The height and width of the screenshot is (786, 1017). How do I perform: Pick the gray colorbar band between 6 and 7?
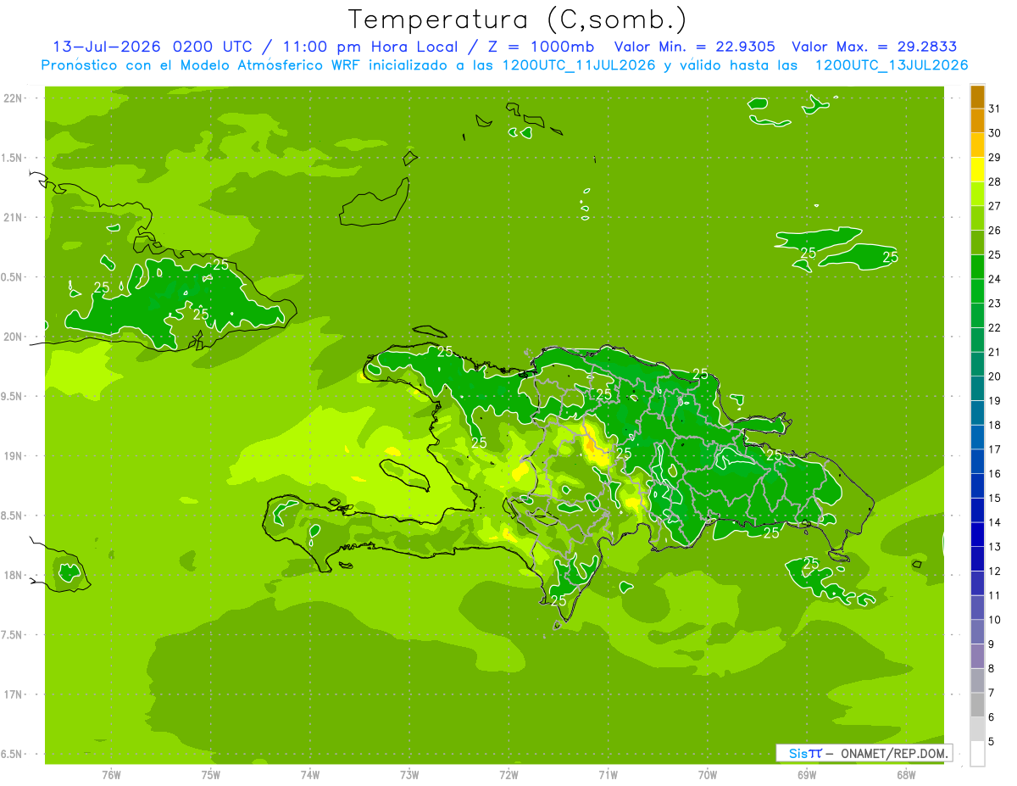point(977,705)
